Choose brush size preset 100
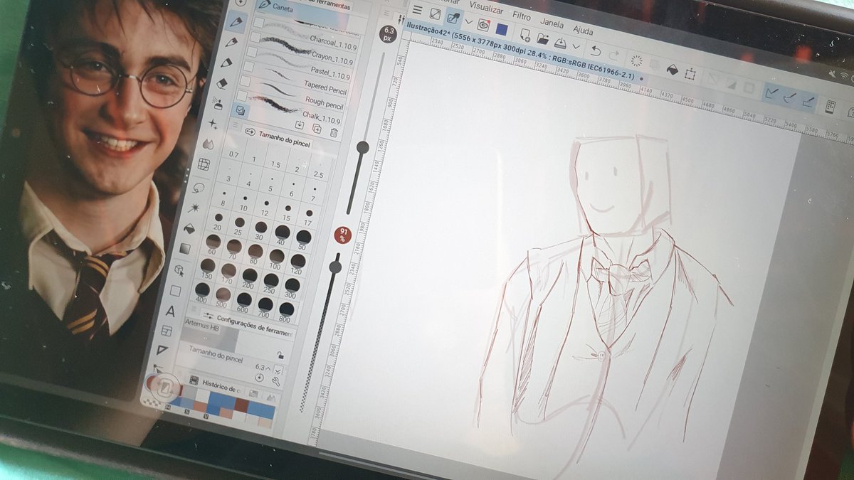854x480 pixels. click(x=275, y=255)
